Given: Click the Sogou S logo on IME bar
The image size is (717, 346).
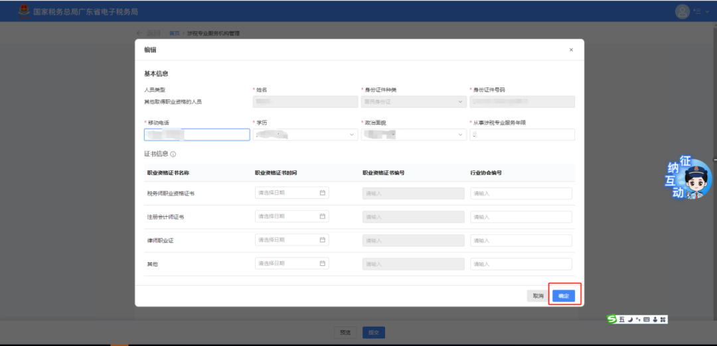Looking at the screenshot, I should pos(612,319).
